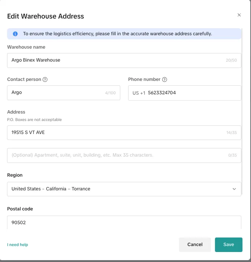Click the Contact person help icon
This screenshot has height=262, width=251.
(45, 79)
